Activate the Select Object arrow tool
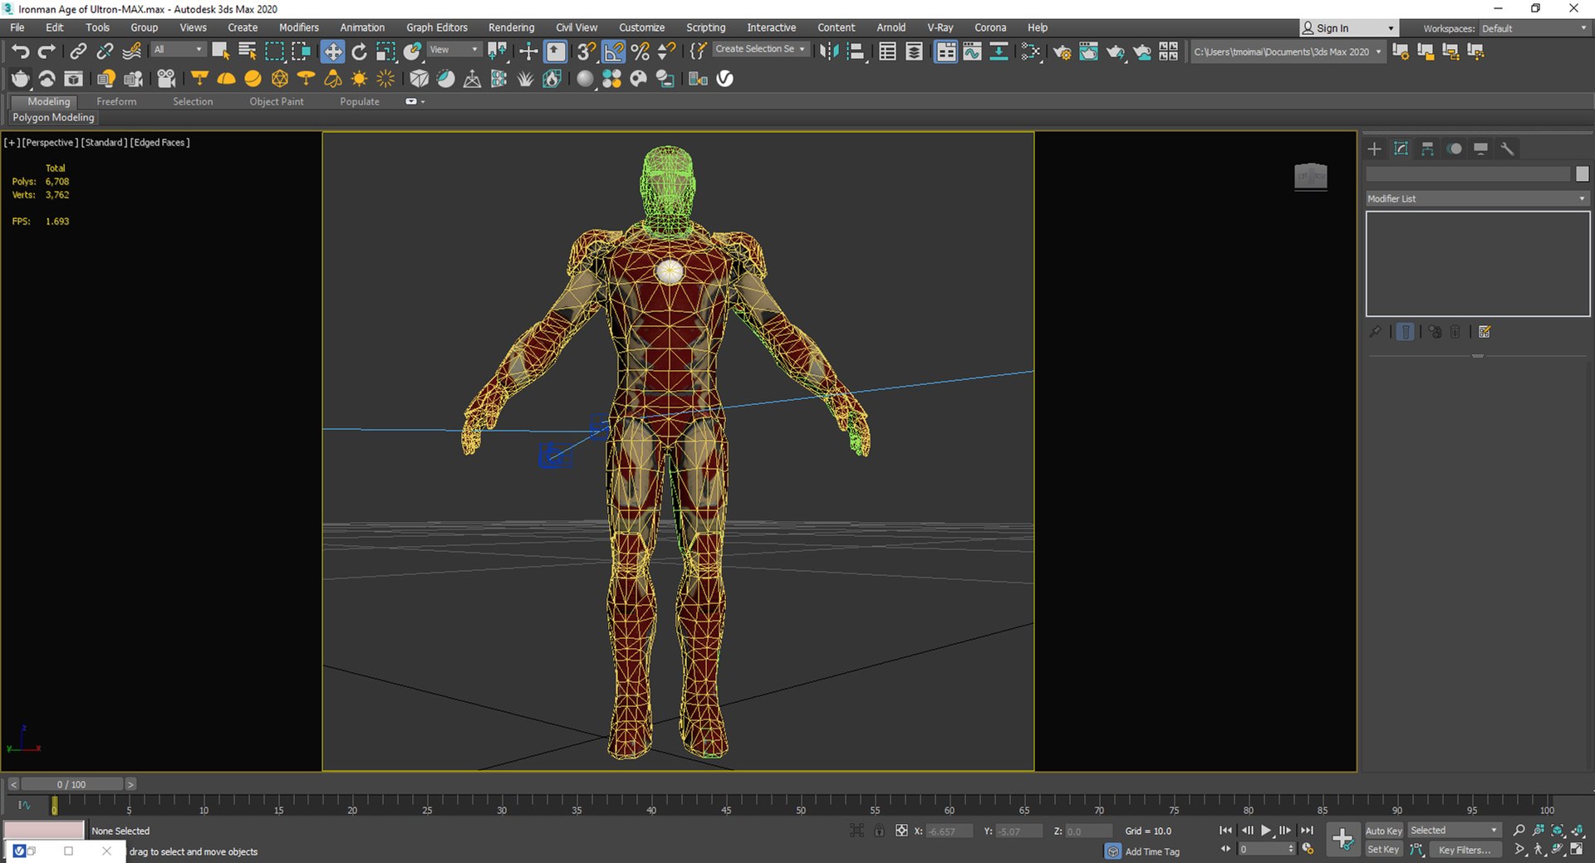 tap(221, 51)
